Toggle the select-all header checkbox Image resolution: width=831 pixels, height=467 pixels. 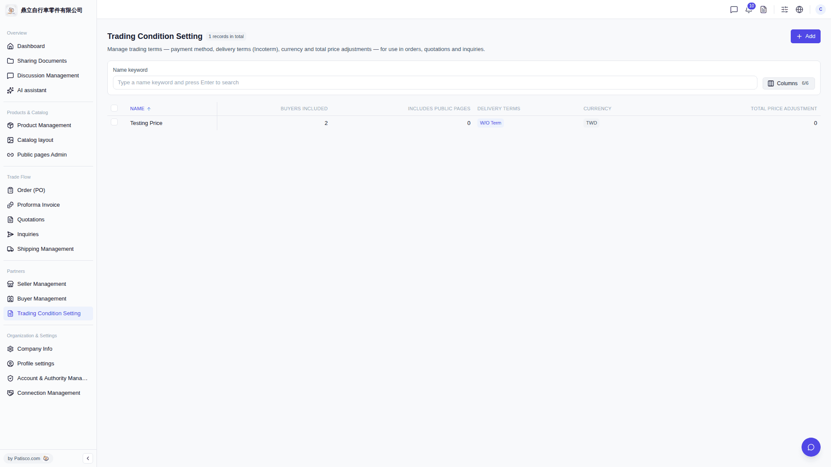(114, 108)
